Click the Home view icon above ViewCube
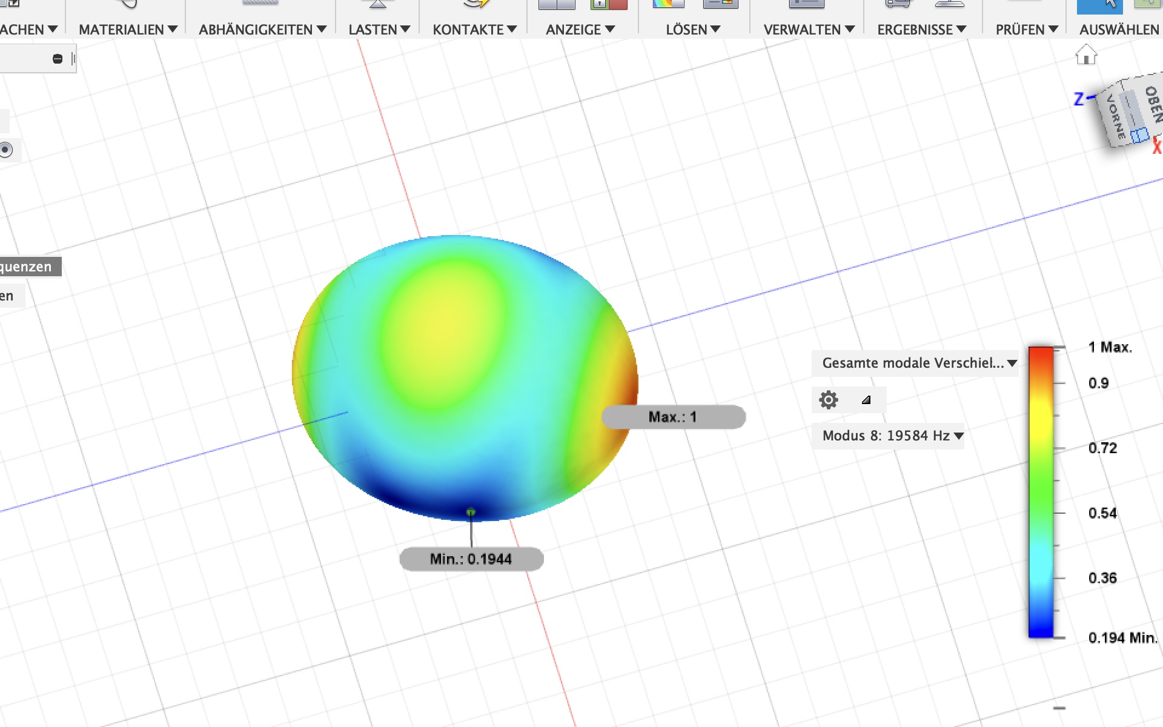The height and width of the screenshot is (727, 1163). (x=1086, y=55)
